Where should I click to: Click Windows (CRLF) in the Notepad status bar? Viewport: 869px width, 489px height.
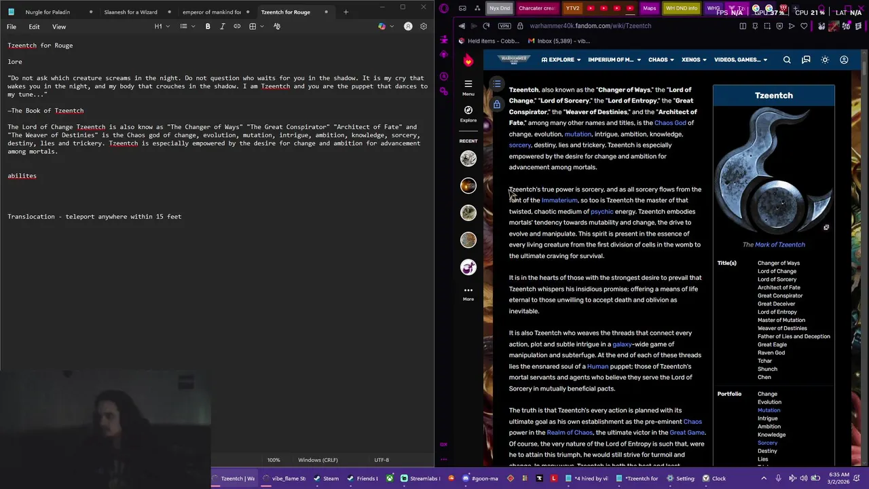click(318, 460)
